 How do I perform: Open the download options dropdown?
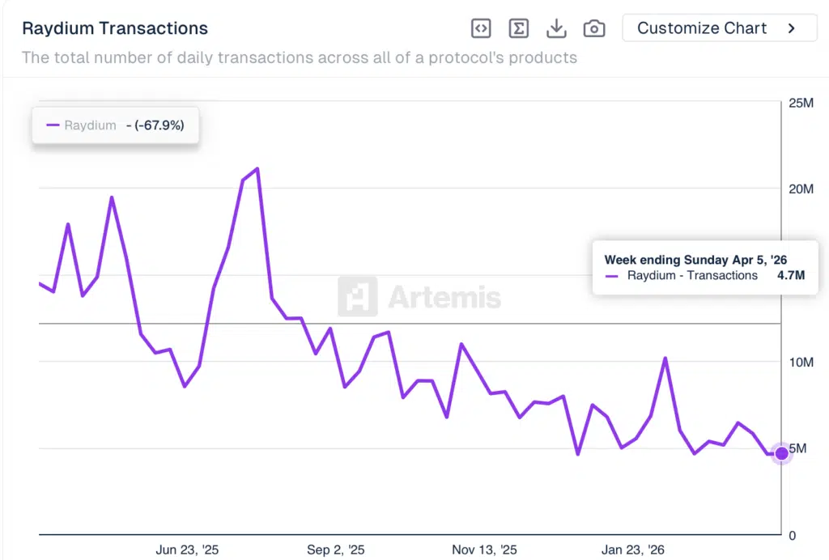pyautogui.click(x=556, y=28)
